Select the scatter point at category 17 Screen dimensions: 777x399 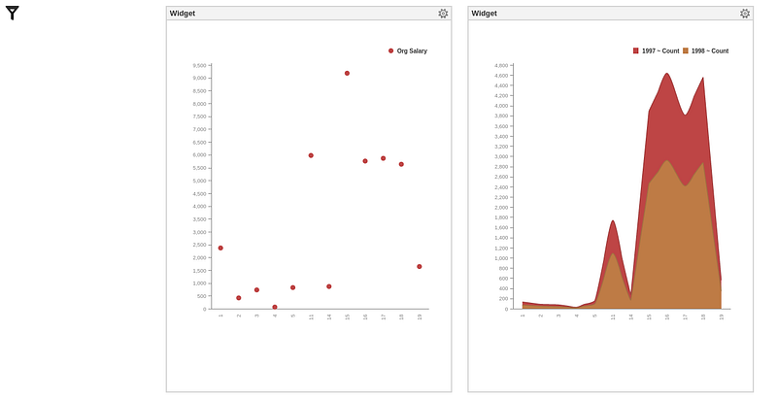pyautogui.click(x=383, y=158)
